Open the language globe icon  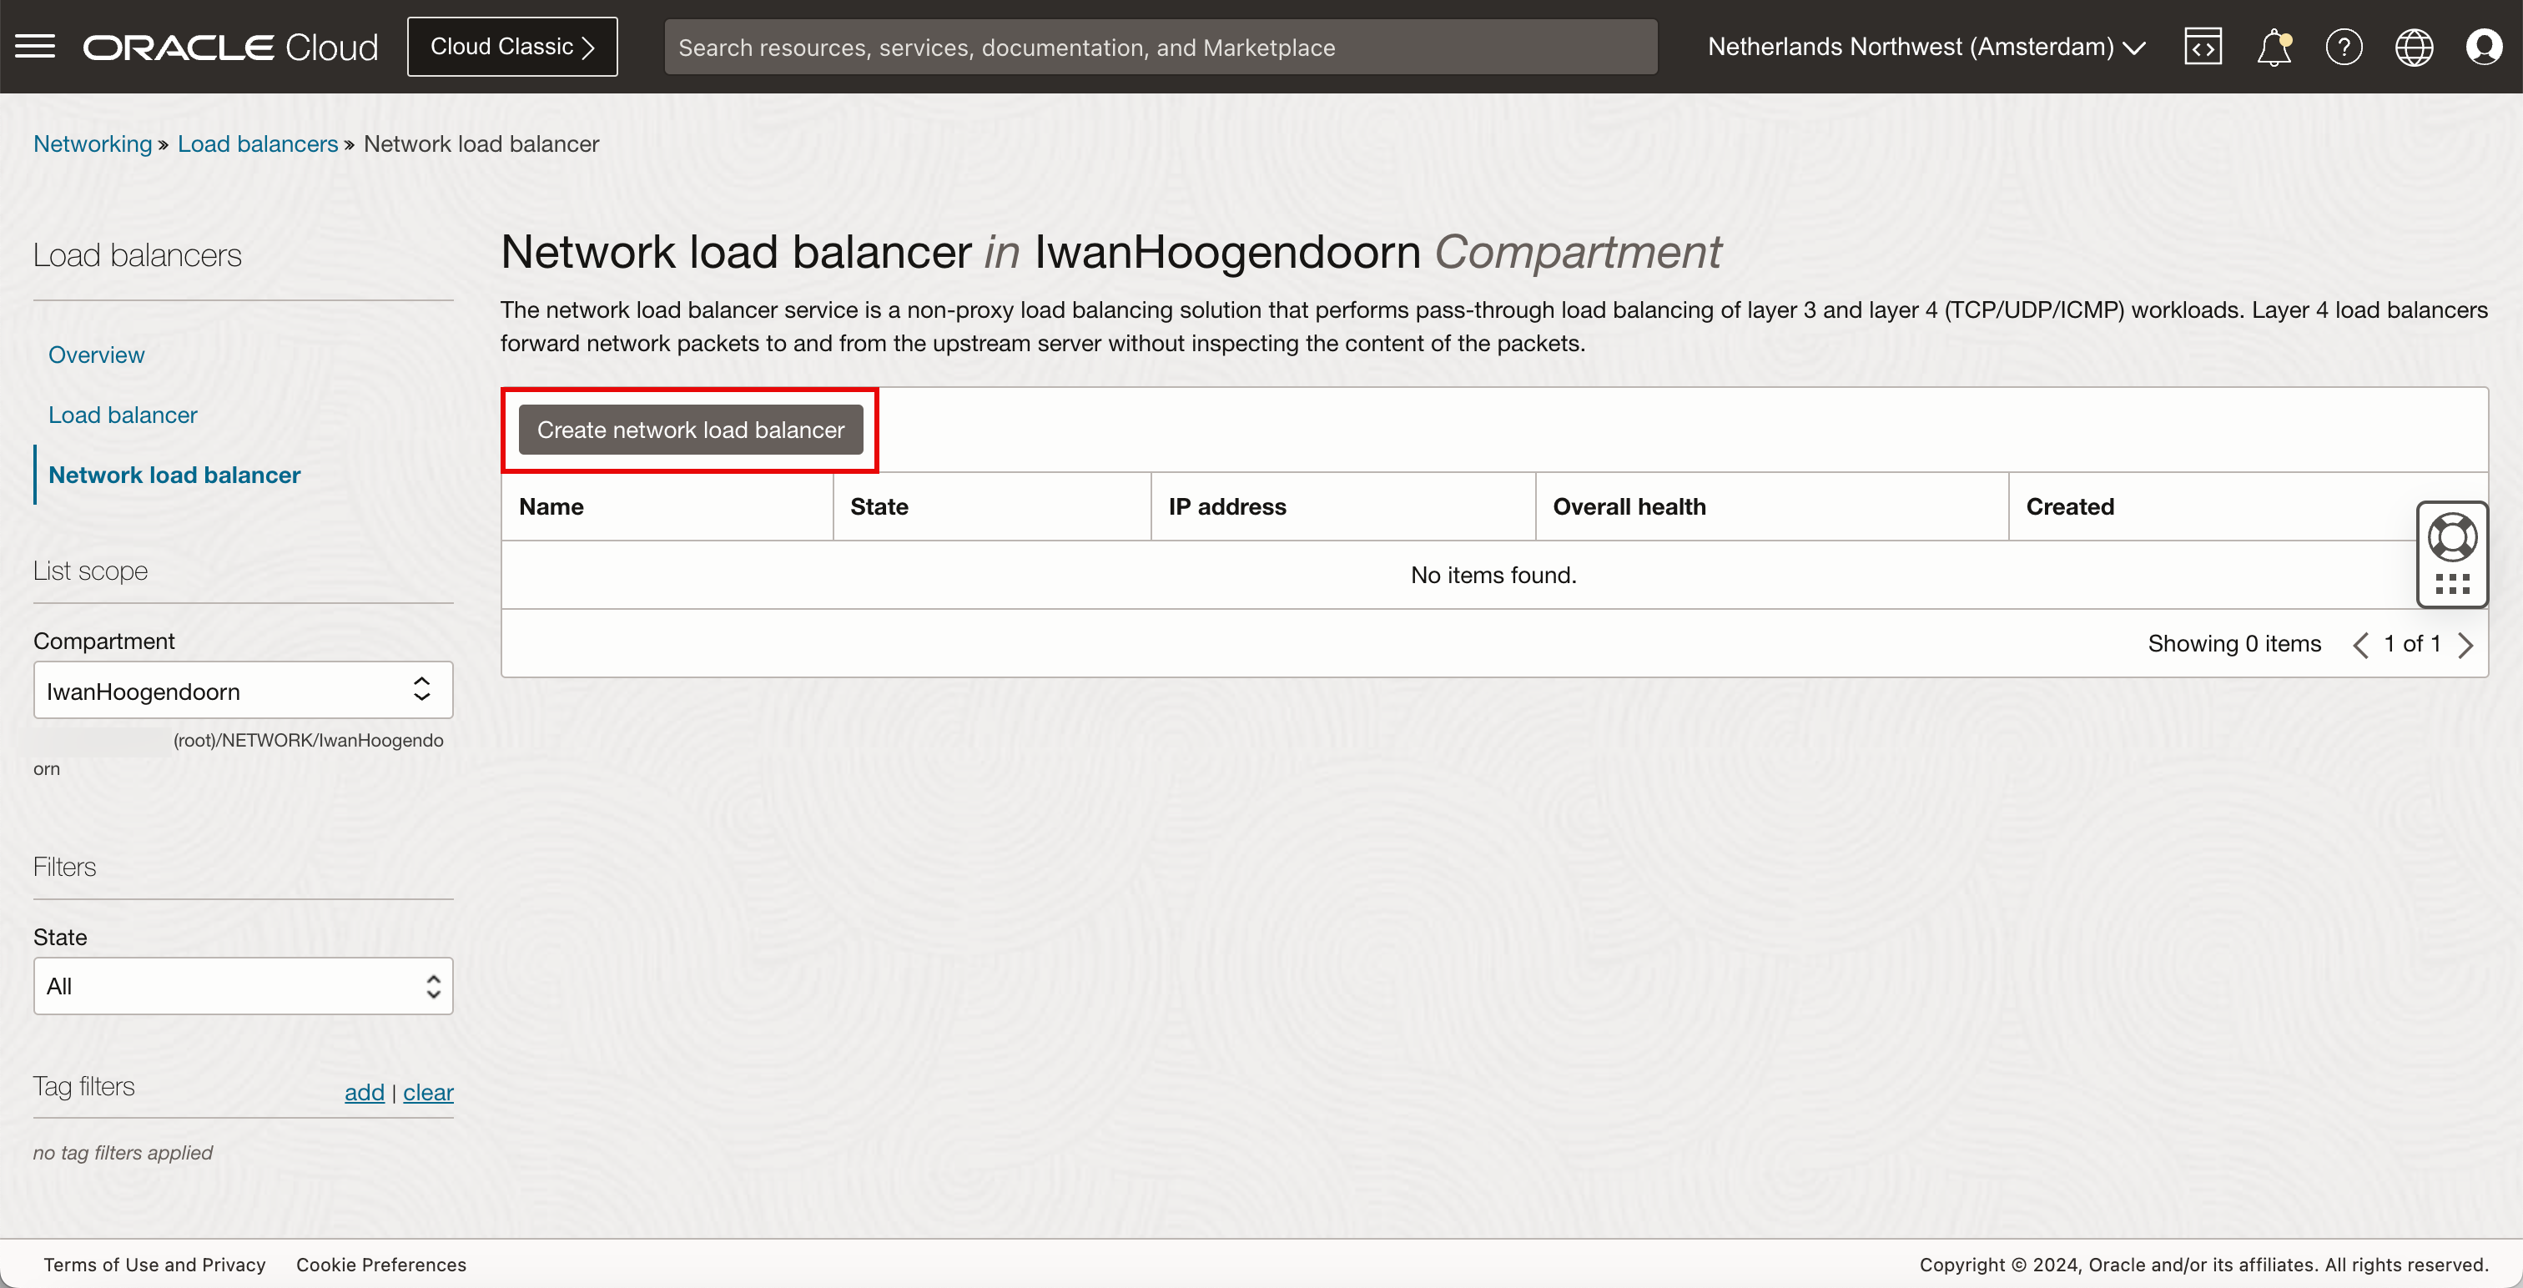[x=2414, y=46]
